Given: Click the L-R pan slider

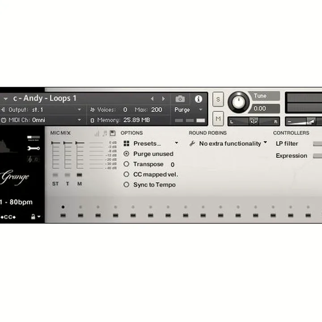Looking at the screenshot, I should pos(254,121).
